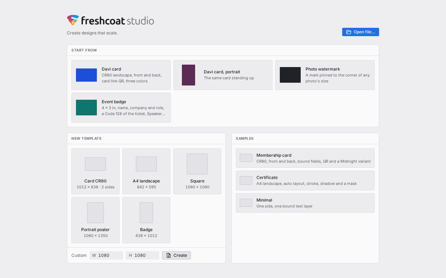Select the green Event badge thumbnail

click(86, 108)
